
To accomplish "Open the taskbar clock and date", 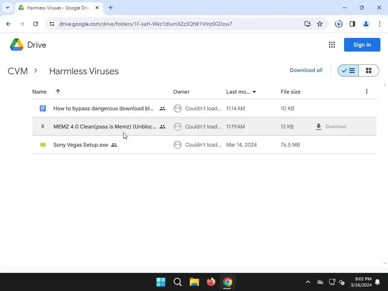I will click(361, 282).
